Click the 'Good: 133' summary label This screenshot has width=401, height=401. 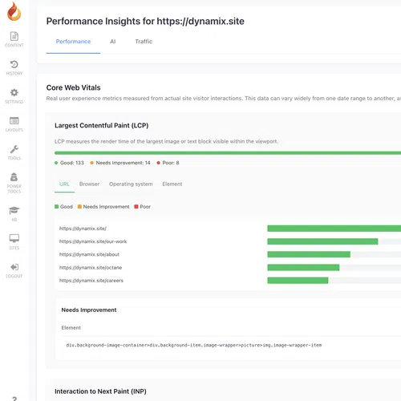(69, 163)
